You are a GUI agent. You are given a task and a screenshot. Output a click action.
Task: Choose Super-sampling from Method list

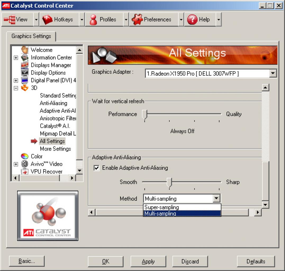tap(182, 207)
